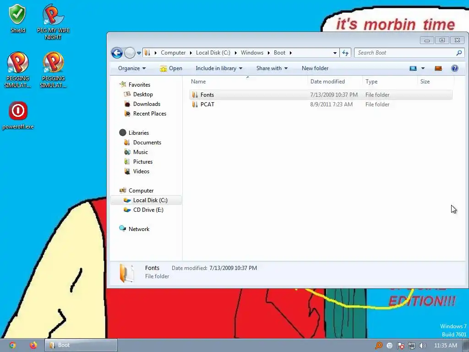This screenshot has width=469, height=352.
Task: Open the Organize menu
Action: click(132, 68)
